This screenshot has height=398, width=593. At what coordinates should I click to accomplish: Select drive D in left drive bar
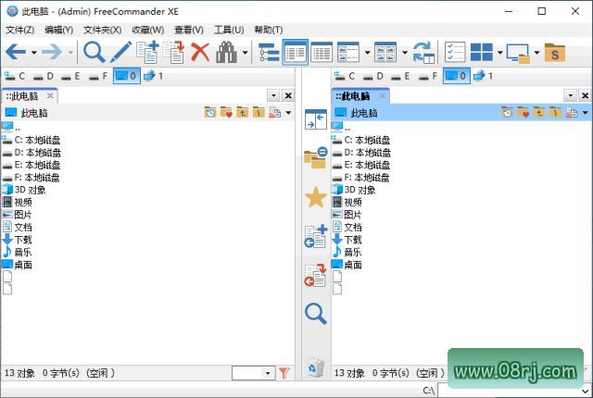coord(44,76)
